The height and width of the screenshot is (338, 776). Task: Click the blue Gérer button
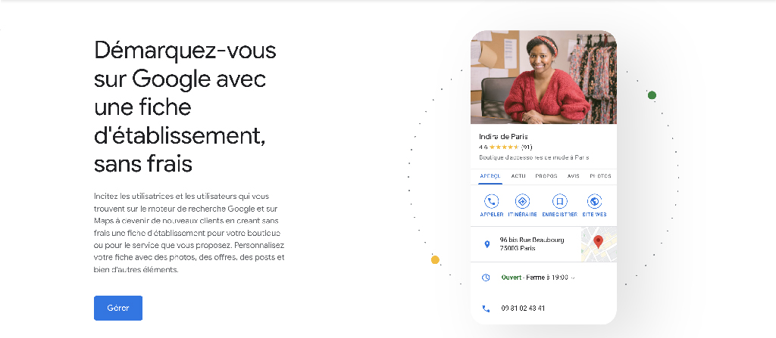(117, 308)
